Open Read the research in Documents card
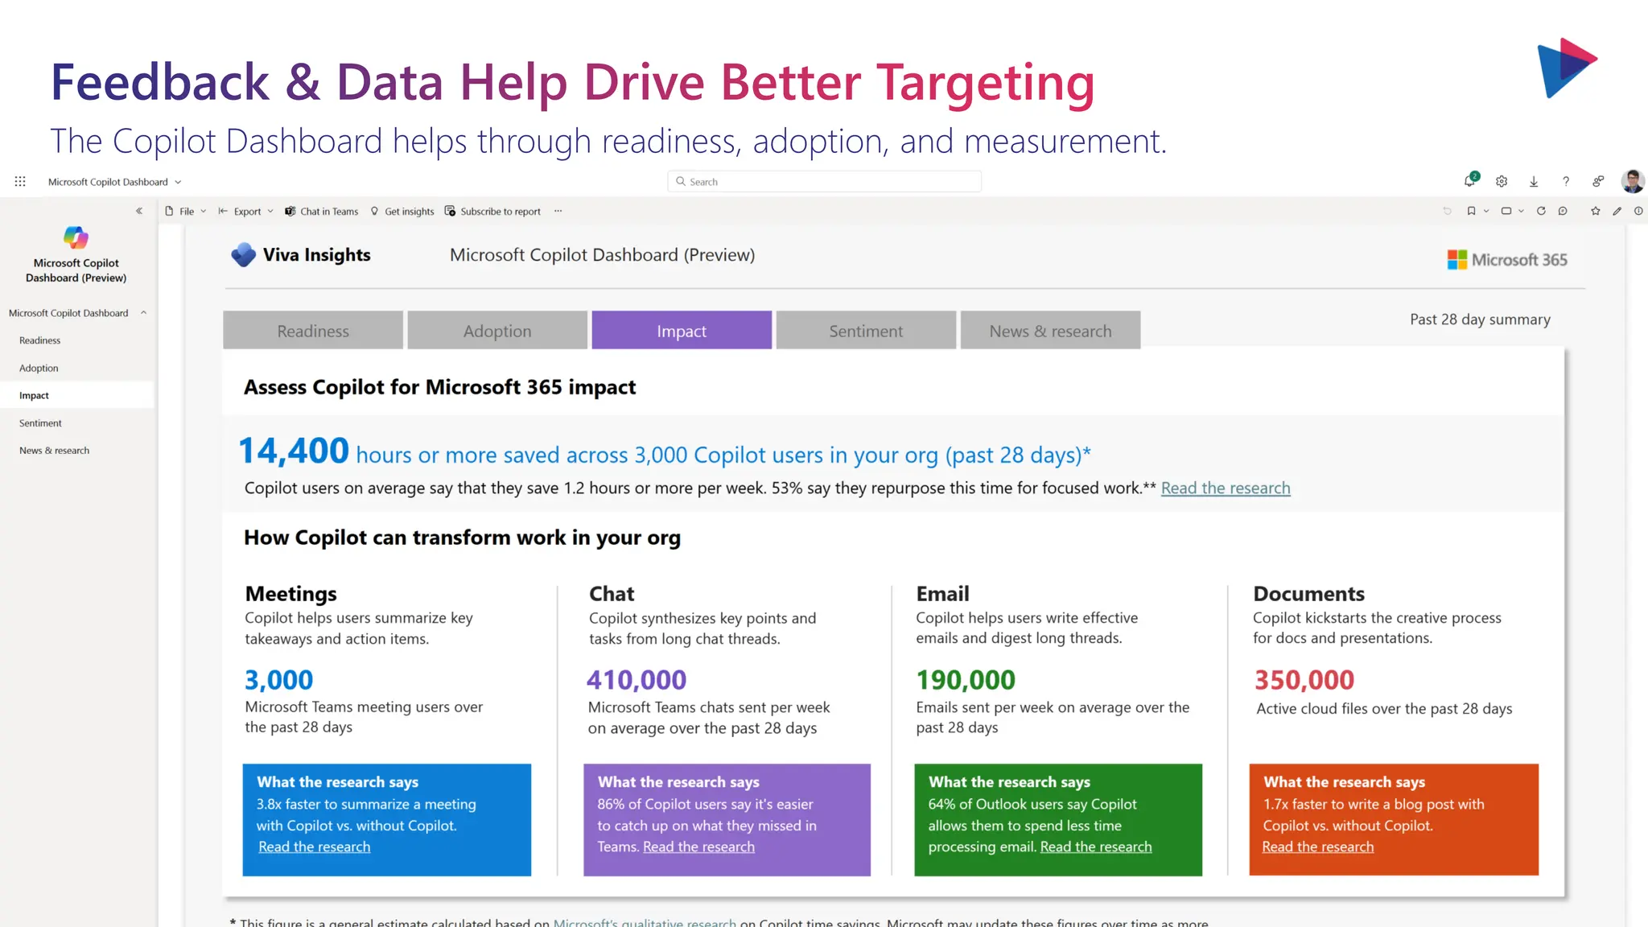 (x=1318, y=847)
